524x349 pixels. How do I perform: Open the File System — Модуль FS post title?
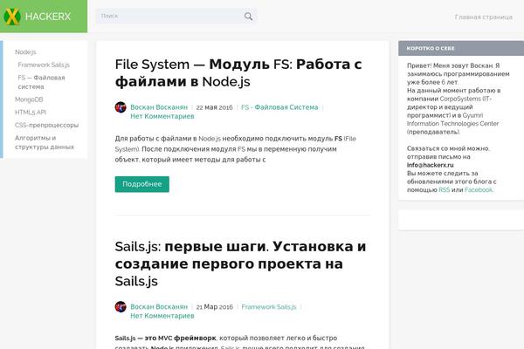pyautogui.click(x=238, y=72)
